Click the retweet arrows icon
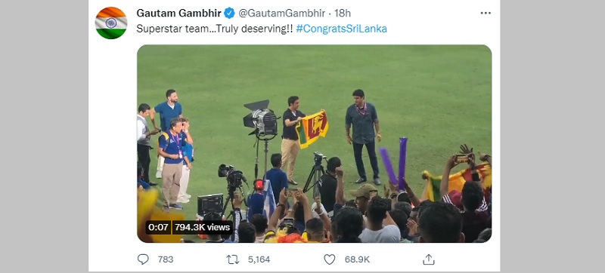 tap(233, 259)
